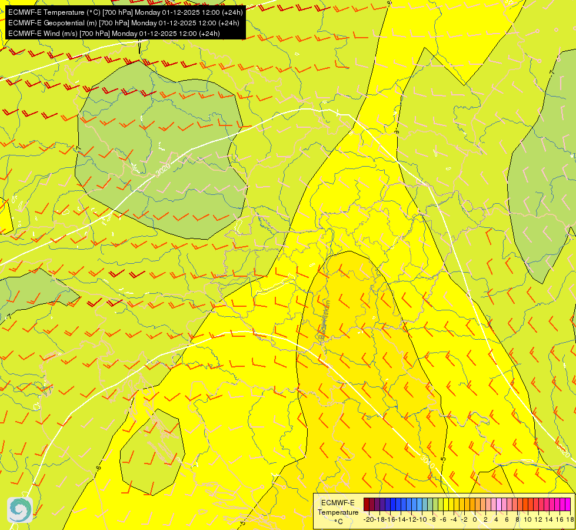Select the ECMWF-E Temperature (°C) 700 hPa title line
Screen dimensions: 576x530
click(125, 12)
